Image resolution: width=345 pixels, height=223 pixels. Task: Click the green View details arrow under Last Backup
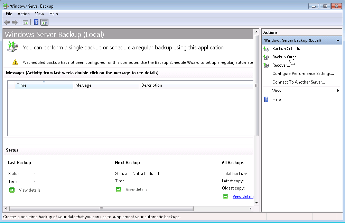pos(11,190)
